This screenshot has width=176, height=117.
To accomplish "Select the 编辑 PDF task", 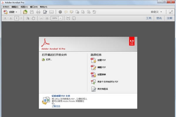I will coord(102,67).
